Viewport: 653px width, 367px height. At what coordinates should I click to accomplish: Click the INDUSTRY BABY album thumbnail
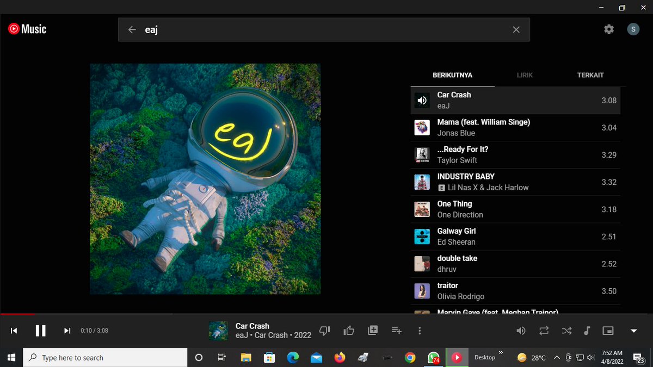(x=422, y=182)
